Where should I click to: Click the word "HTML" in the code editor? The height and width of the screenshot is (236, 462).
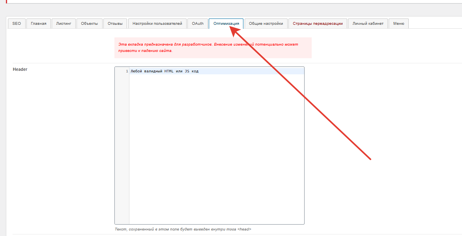[x=168, y=71]
